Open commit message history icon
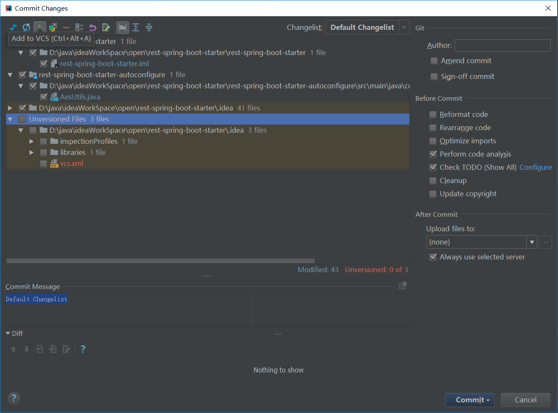Screen dimensions: 558x413 coord(403,285)
